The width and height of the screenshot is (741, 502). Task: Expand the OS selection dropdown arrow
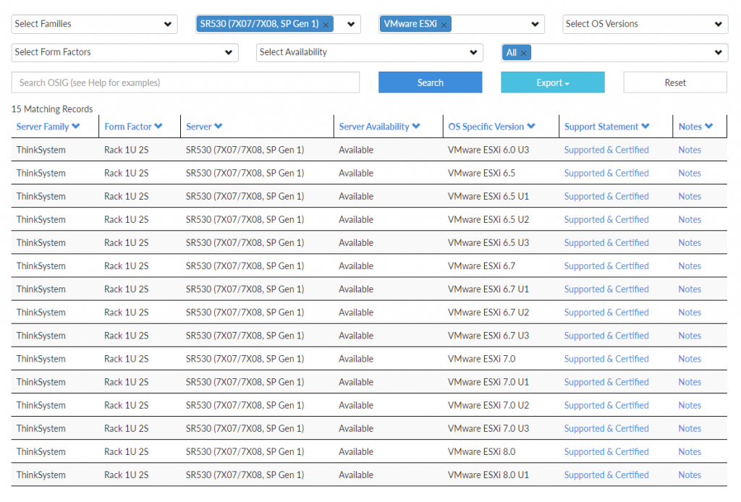[535, 24]
